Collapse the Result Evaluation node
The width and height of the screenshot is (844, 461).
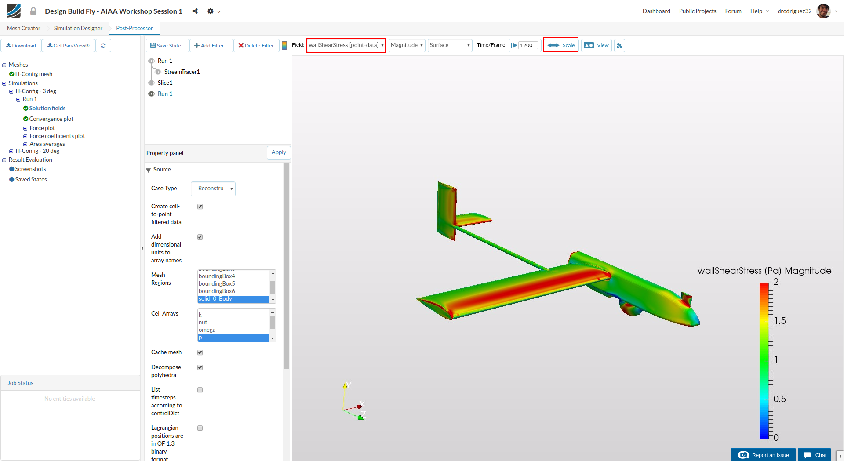pyautogui.click(x=4, y=160)
